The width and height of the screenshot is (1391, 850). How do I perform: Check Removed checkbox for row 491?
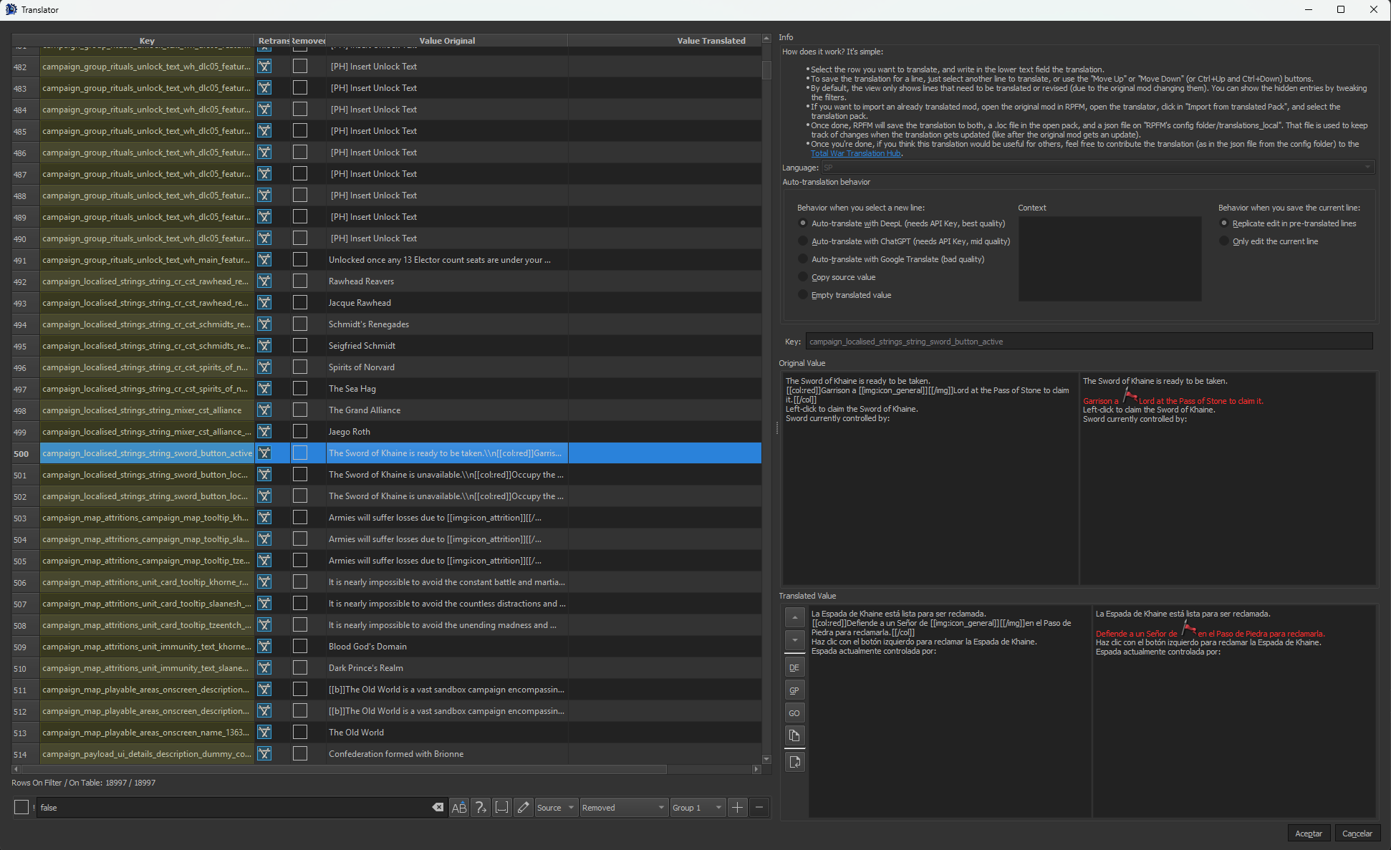(300, 259)
